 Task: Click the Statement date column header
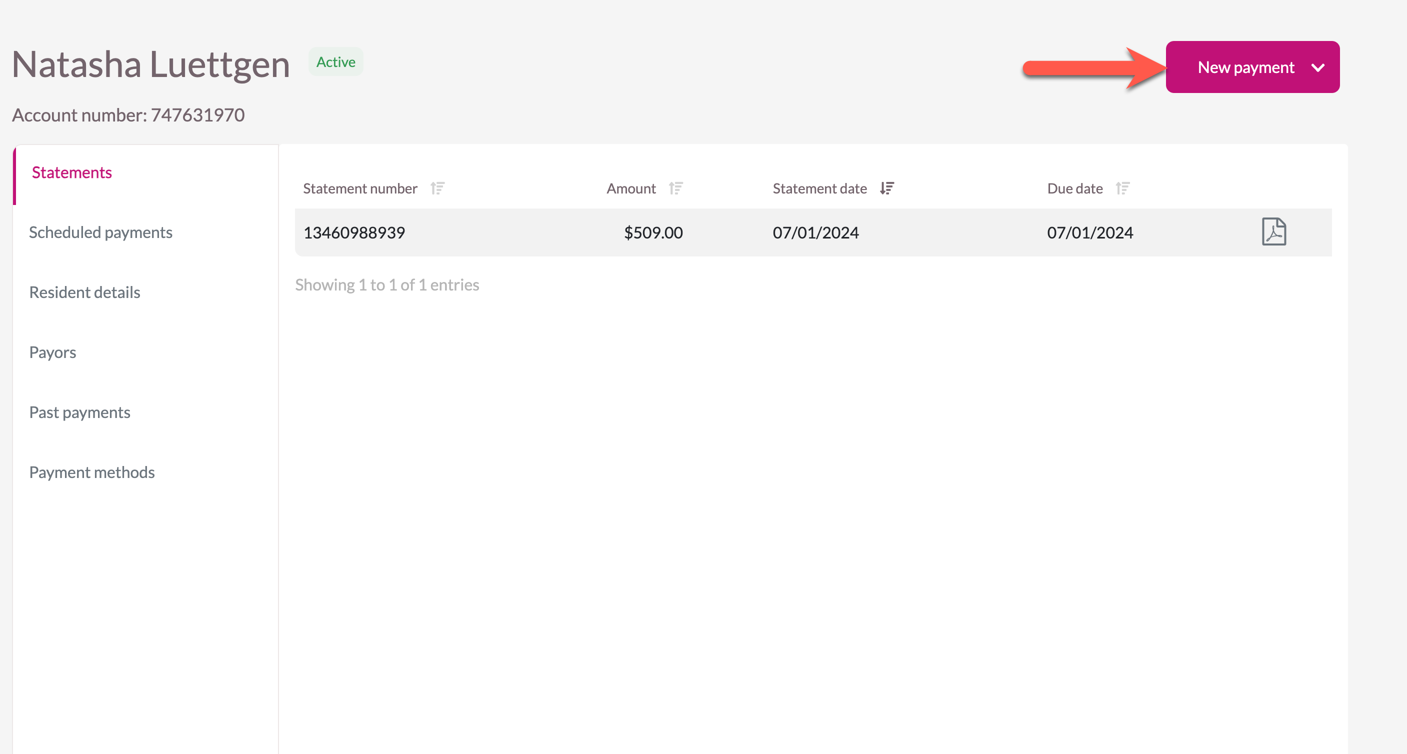click(x=819, y=188)
